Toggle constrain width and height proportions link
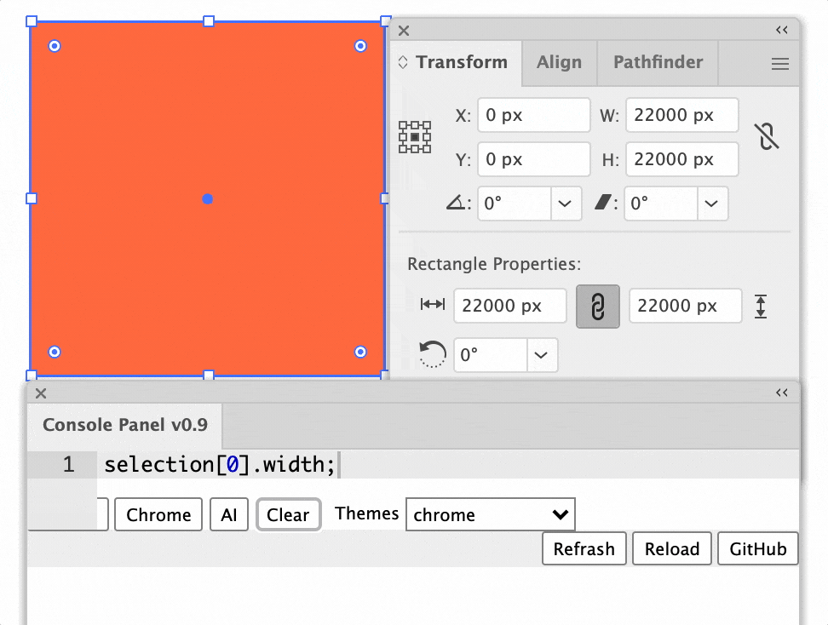Viewport: 828px width, 625px height. tap(766, 137)
